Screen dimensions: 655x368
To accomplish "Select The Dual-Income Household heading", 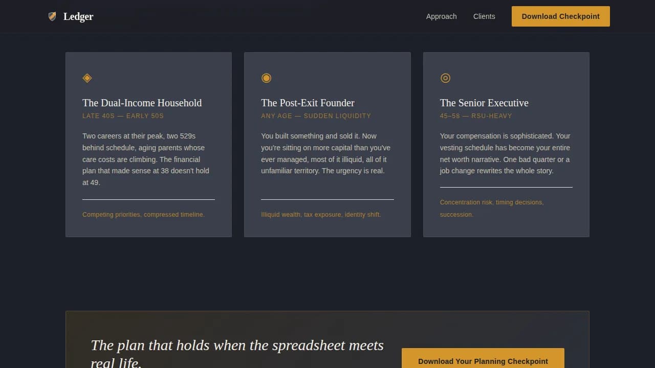I will (142, 103).
